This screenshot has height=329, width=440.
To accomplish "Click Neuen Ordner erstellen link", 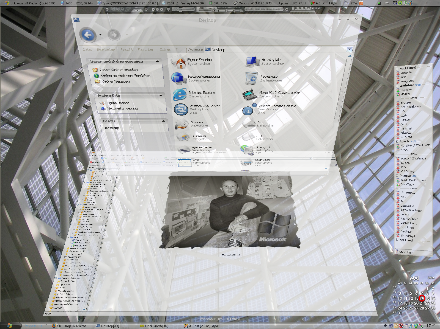I will click(119, 70).
